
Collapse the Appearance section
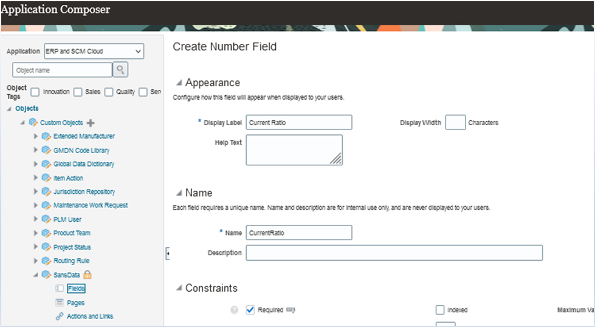(x=179, y=83)
